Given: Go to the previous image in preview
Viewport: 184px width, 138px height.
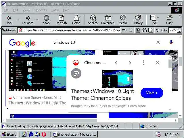Looking at the screenshot, I should pos(116,63).
